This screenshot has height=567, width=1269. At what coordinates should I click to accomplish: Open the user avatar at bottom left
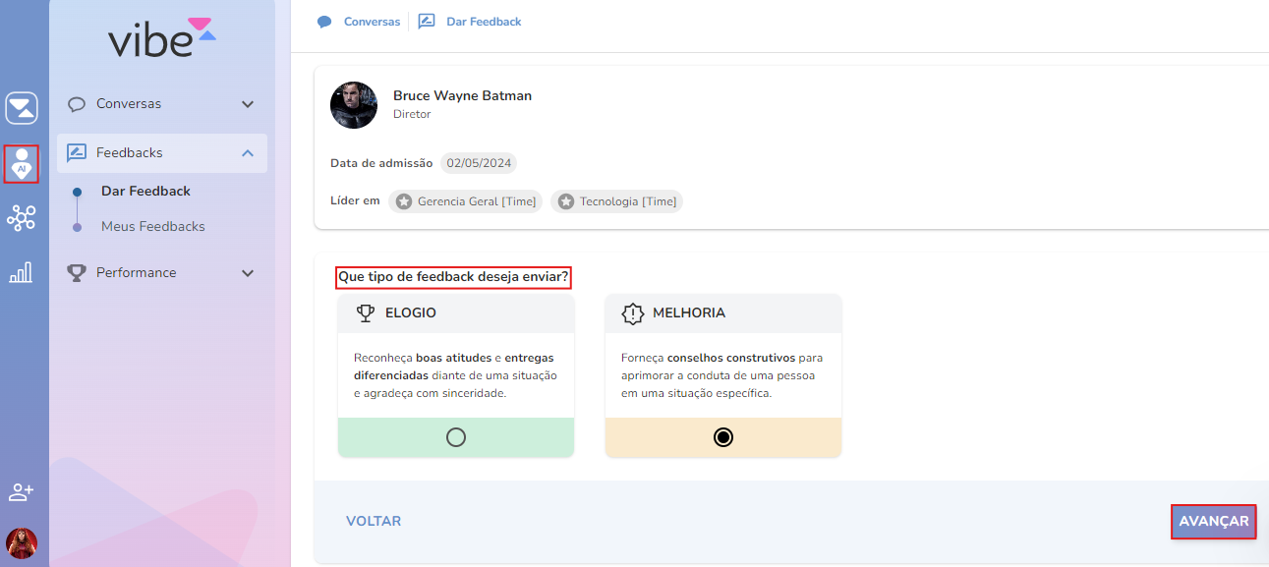tap(22, 543)
